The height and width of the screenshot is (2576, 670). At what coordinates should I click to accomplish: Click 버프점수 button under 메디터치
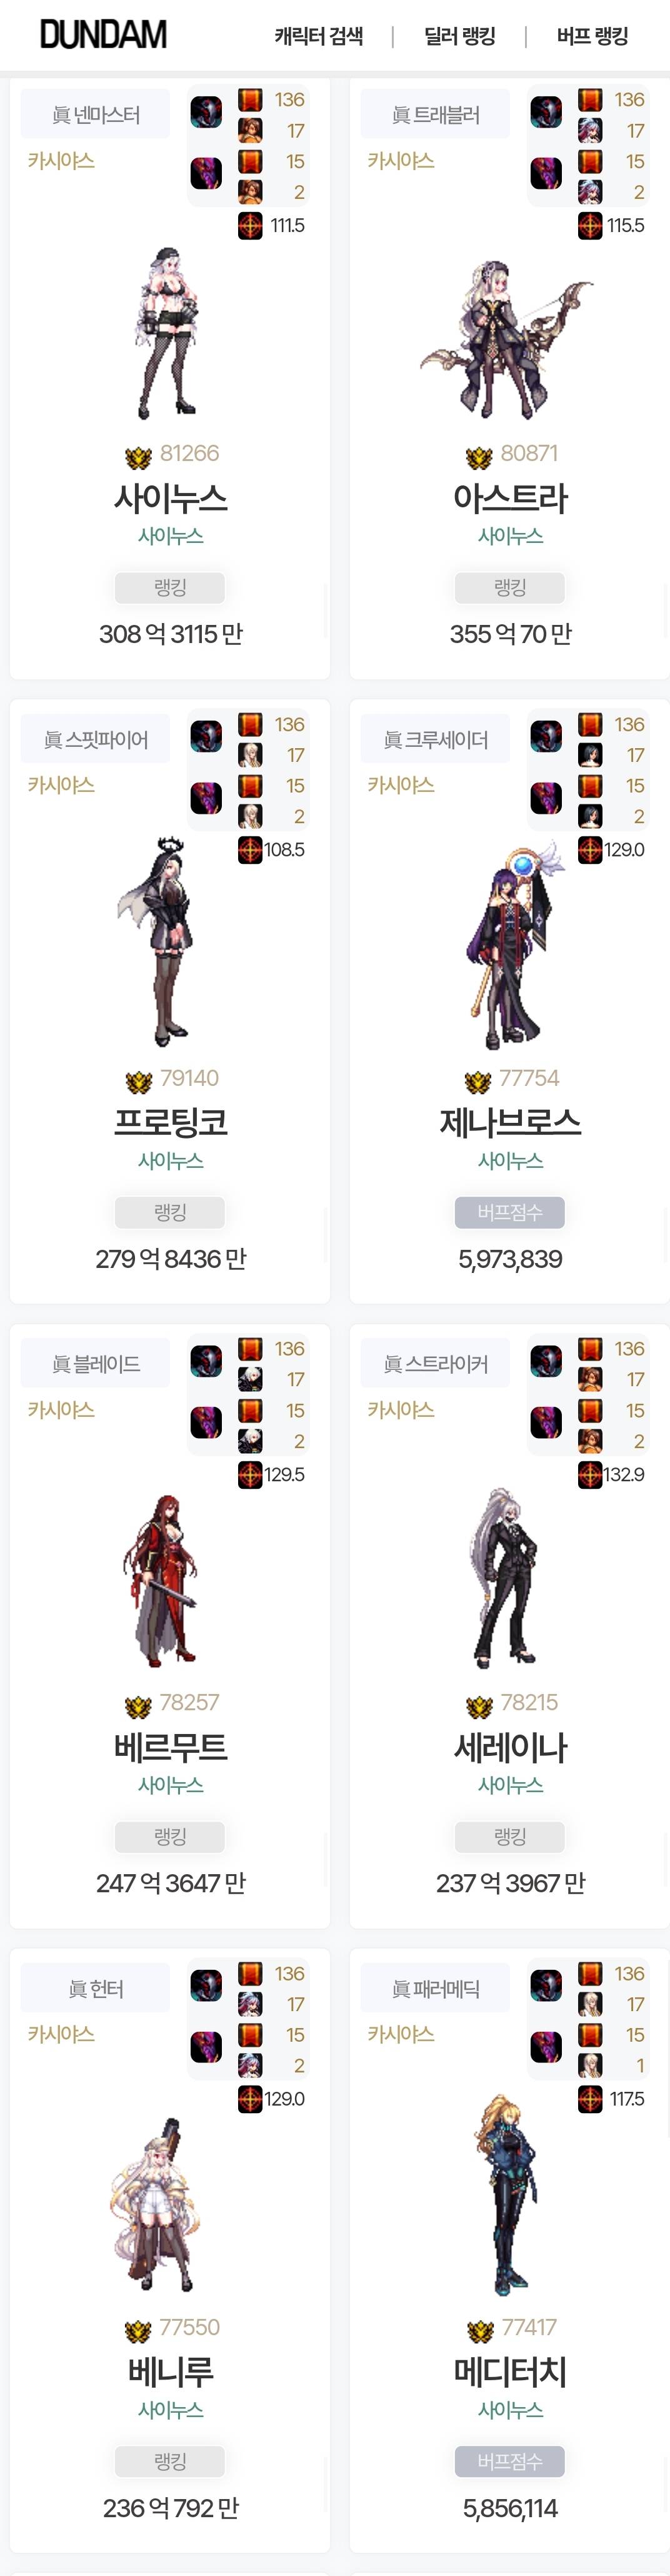[x=510, y=2461]
